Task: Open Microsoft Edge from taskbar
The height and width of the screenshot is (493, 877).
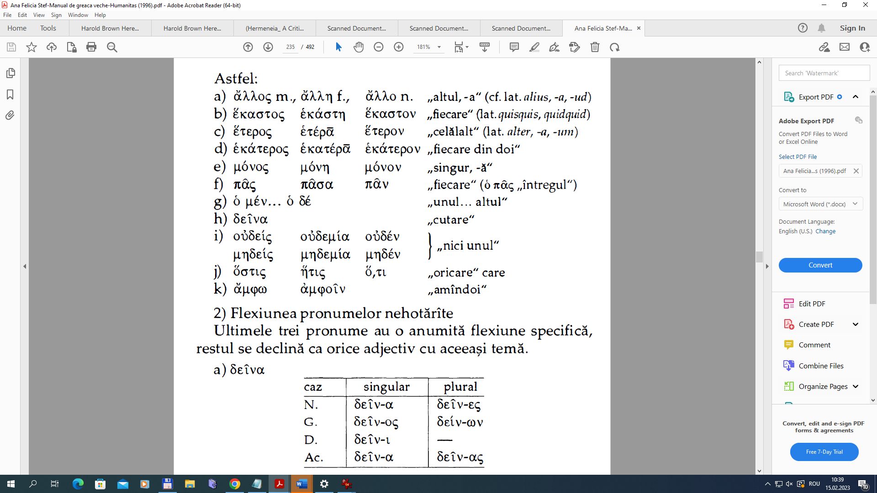Action: coord(78,484)
